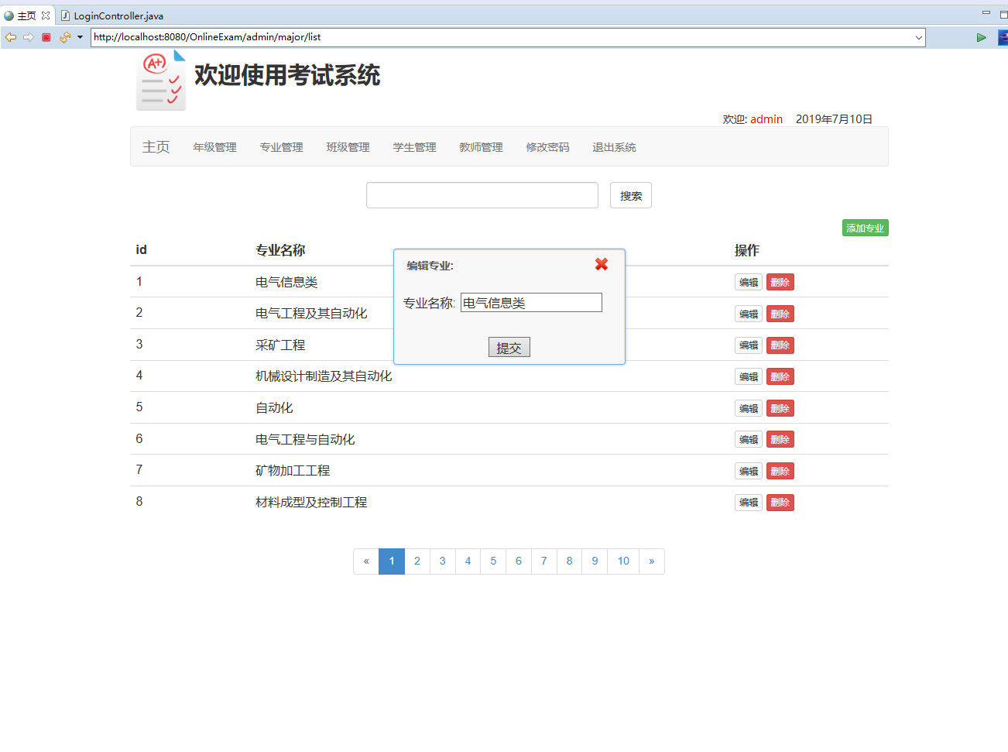Open the URL bar history dropdown
Image resolution: width=1008 pixels, height=752 pixels.
918,36
